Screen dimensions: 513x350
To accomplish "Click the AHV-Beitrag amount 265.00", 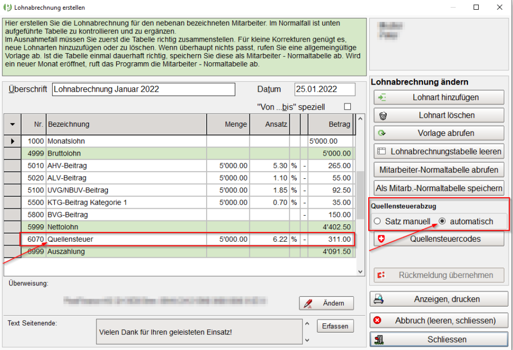I will [339, 166].
